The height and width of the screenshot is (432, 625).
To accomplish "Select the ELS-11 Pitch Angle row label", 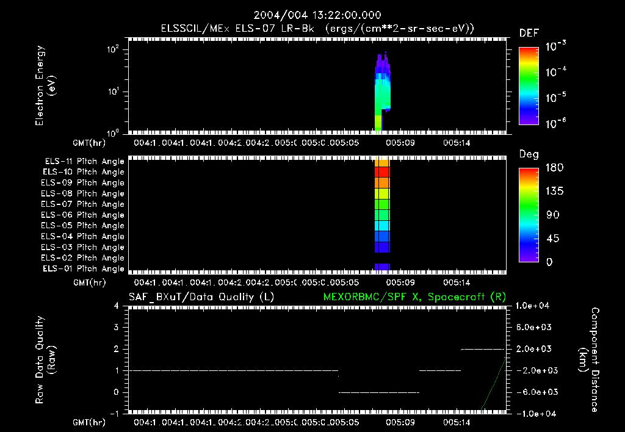I will click(x=84, y=162).
